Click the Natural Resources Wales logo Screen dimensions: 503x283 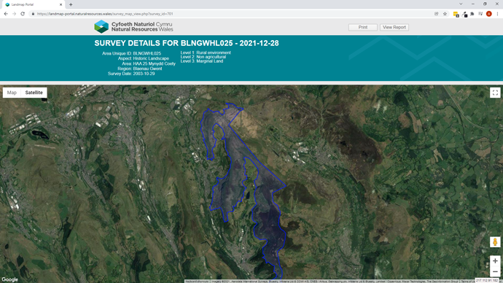133,27
